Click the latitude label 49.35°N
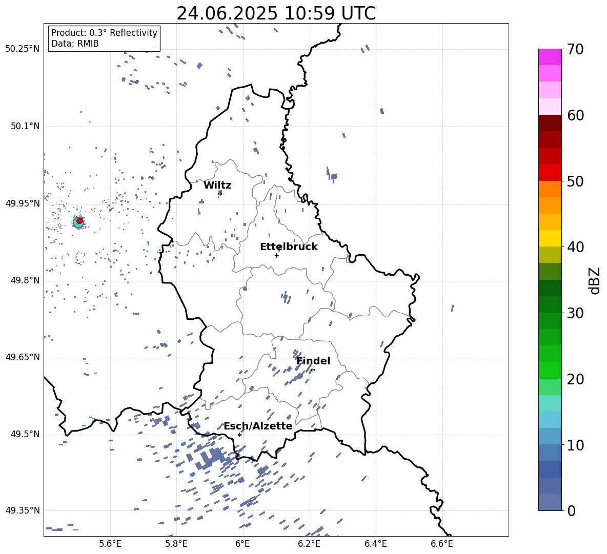The width and height of the screenshot is (607, 554). point(23,510)
